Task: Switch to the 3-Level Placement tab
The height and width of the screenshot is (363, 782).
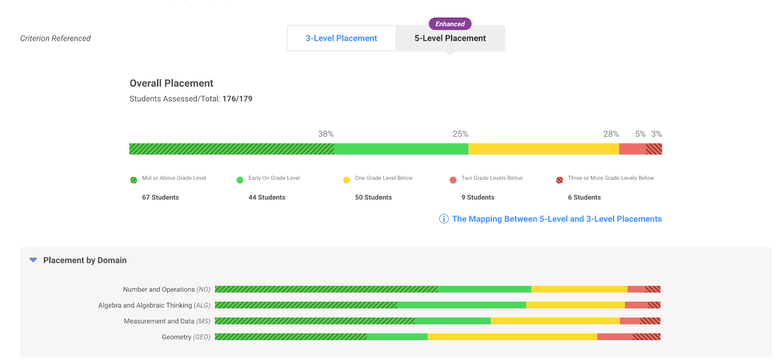Action: pyautogui.click(x=341, y=38)
